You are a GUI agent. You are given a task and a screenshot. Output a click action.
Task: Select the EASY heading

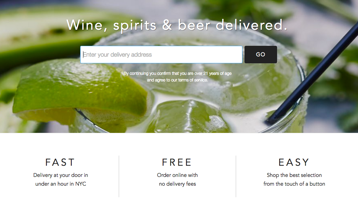[294, 163]
